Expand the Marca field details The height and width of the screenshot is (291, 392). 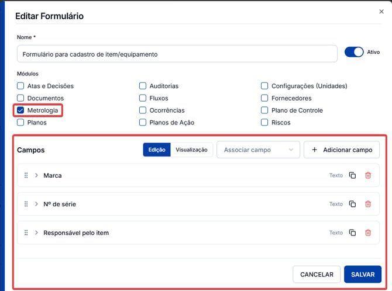tap(36, 175)
